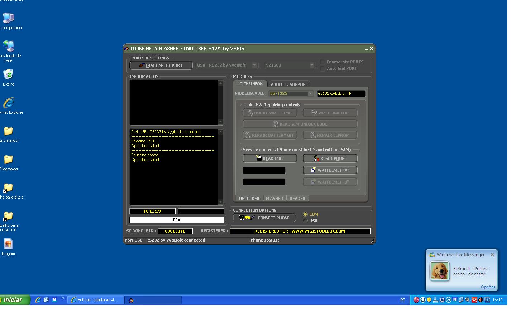Click READ SIM UNLOCK CODE button
The image size is (516, 322).
[300, 124]
